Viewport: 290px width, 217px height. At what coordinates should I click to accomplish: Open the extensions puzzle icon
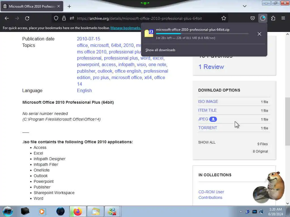click(273, 18)
